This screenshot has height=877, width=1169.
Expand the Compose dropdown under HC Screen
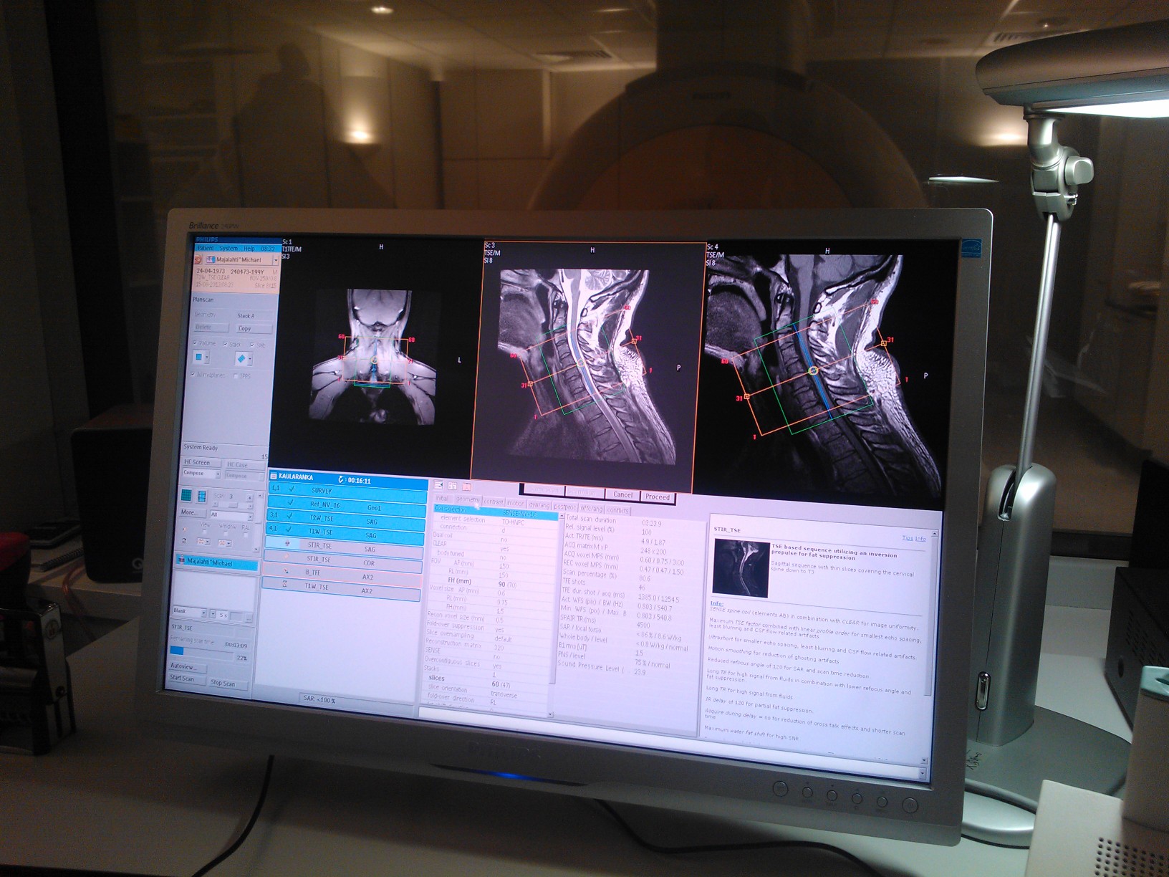218,474
